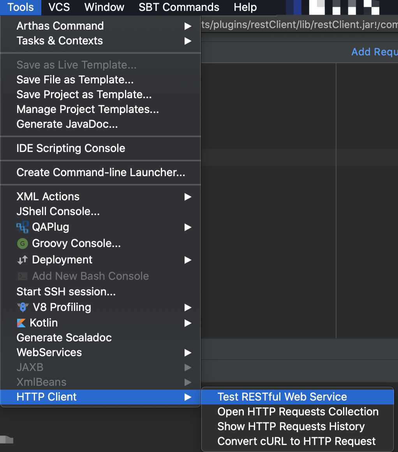
Task: Click the Deployment arrows icon
Action: click(x=23, y=260)
